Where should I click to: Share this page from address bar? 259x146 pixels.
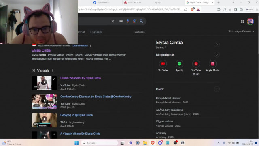185,9
